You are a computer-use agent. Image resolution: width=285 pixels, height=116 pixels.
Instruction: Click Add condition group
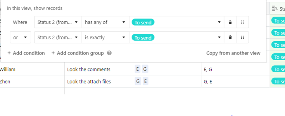pyautogui.click(x=78, y=53)
